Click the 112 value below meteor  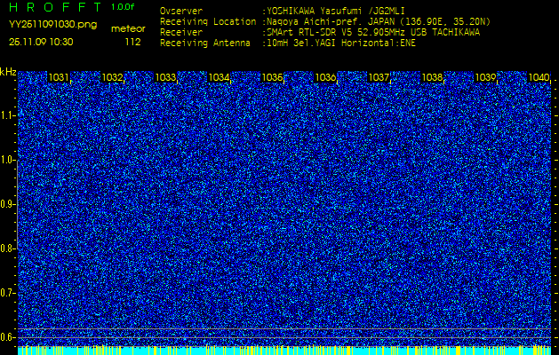pyautogui.click(x=132, y=42)
